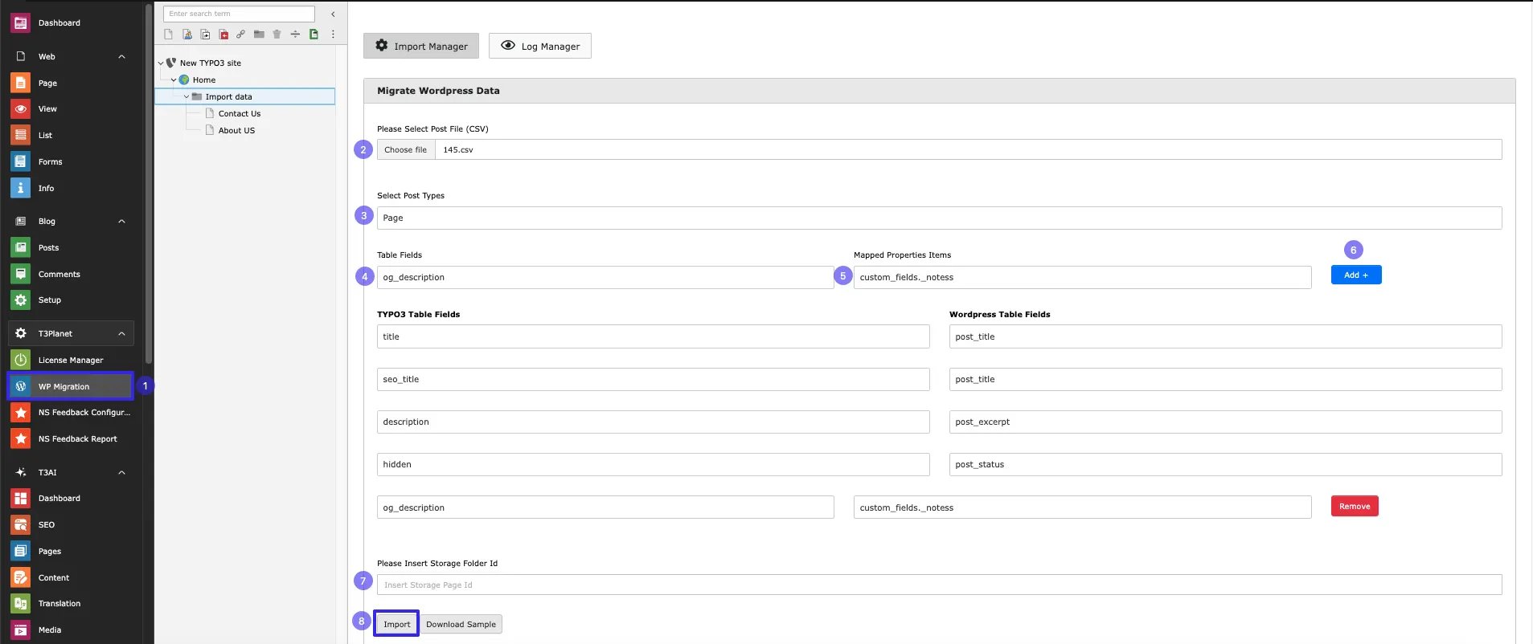Select Contact Us page in tree
1533x644 pixels.
[240, 113]
